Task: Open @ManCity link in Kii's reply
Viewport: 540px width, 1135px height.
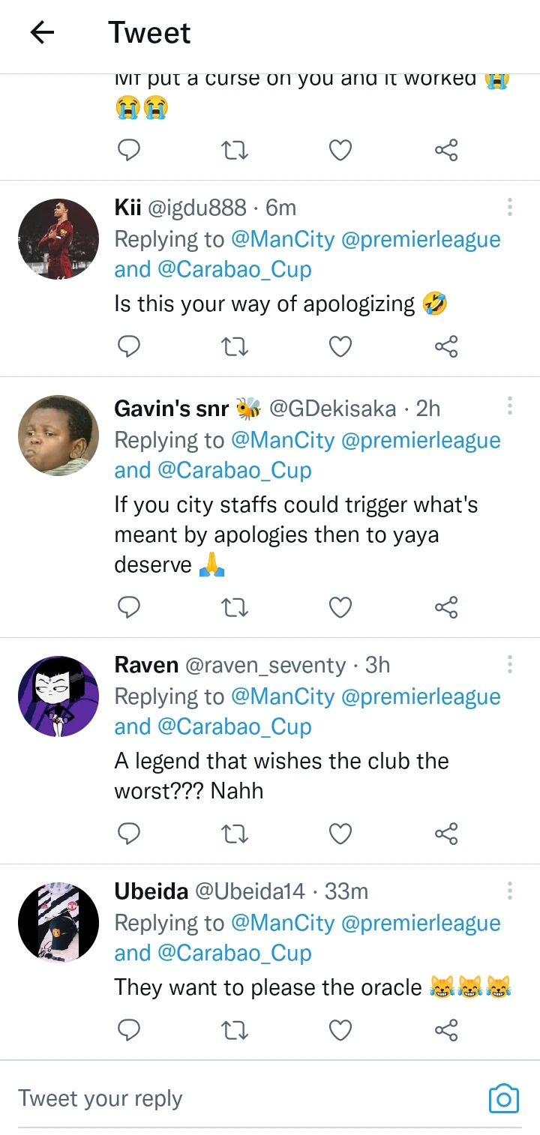Action: [x=283, y=239]
